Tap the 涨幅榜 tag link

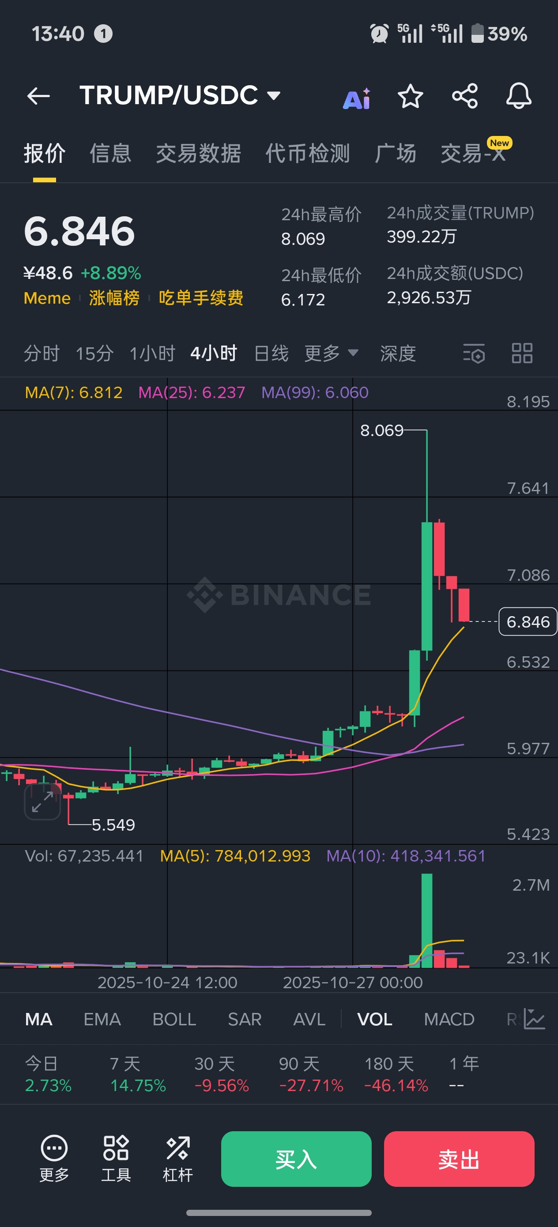[x=114, y=298]
